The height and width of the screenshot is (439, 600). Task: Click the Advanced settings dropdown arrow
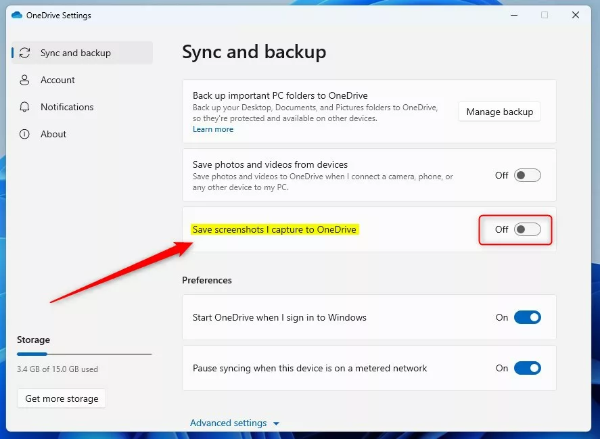coord(276,423)
